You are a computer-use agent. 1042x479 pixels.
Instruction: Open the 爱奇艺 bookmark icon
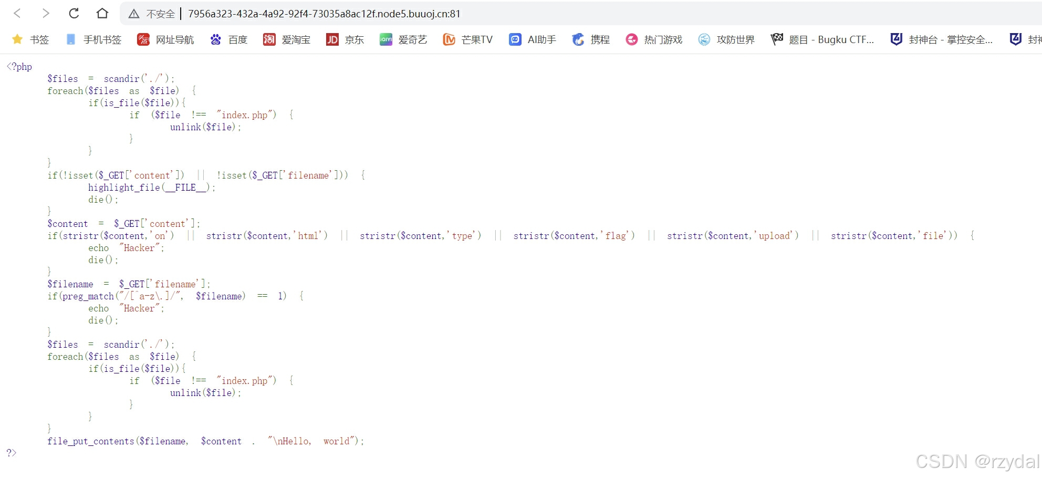click(x=385, y=39)
